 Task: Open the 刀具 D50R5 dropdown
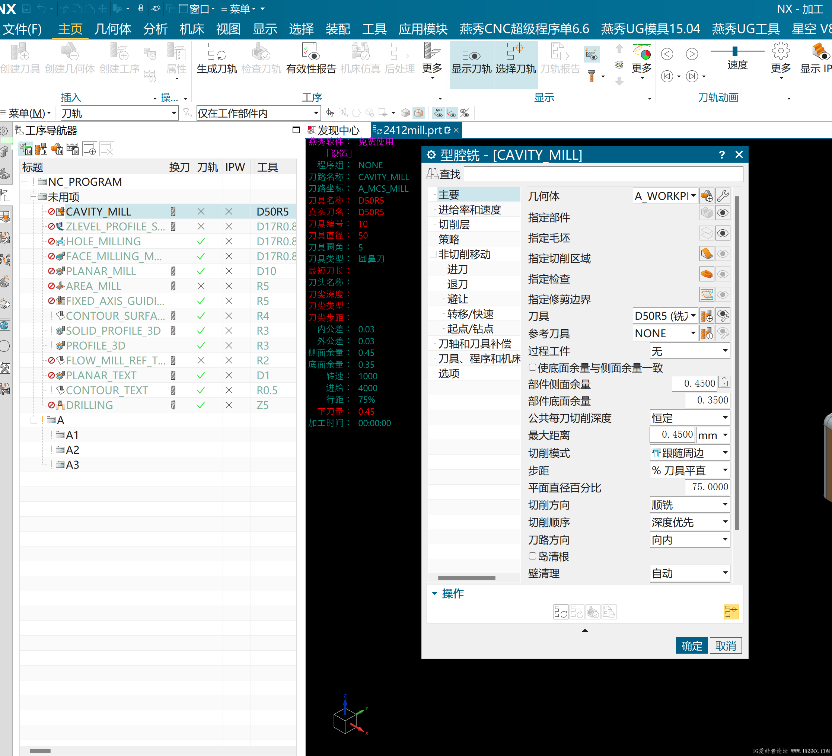pos(665,316)
